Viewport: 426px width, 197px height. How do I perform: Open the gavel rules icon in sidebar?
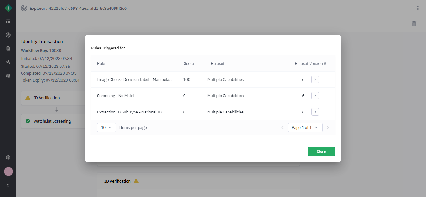[8, 62]
